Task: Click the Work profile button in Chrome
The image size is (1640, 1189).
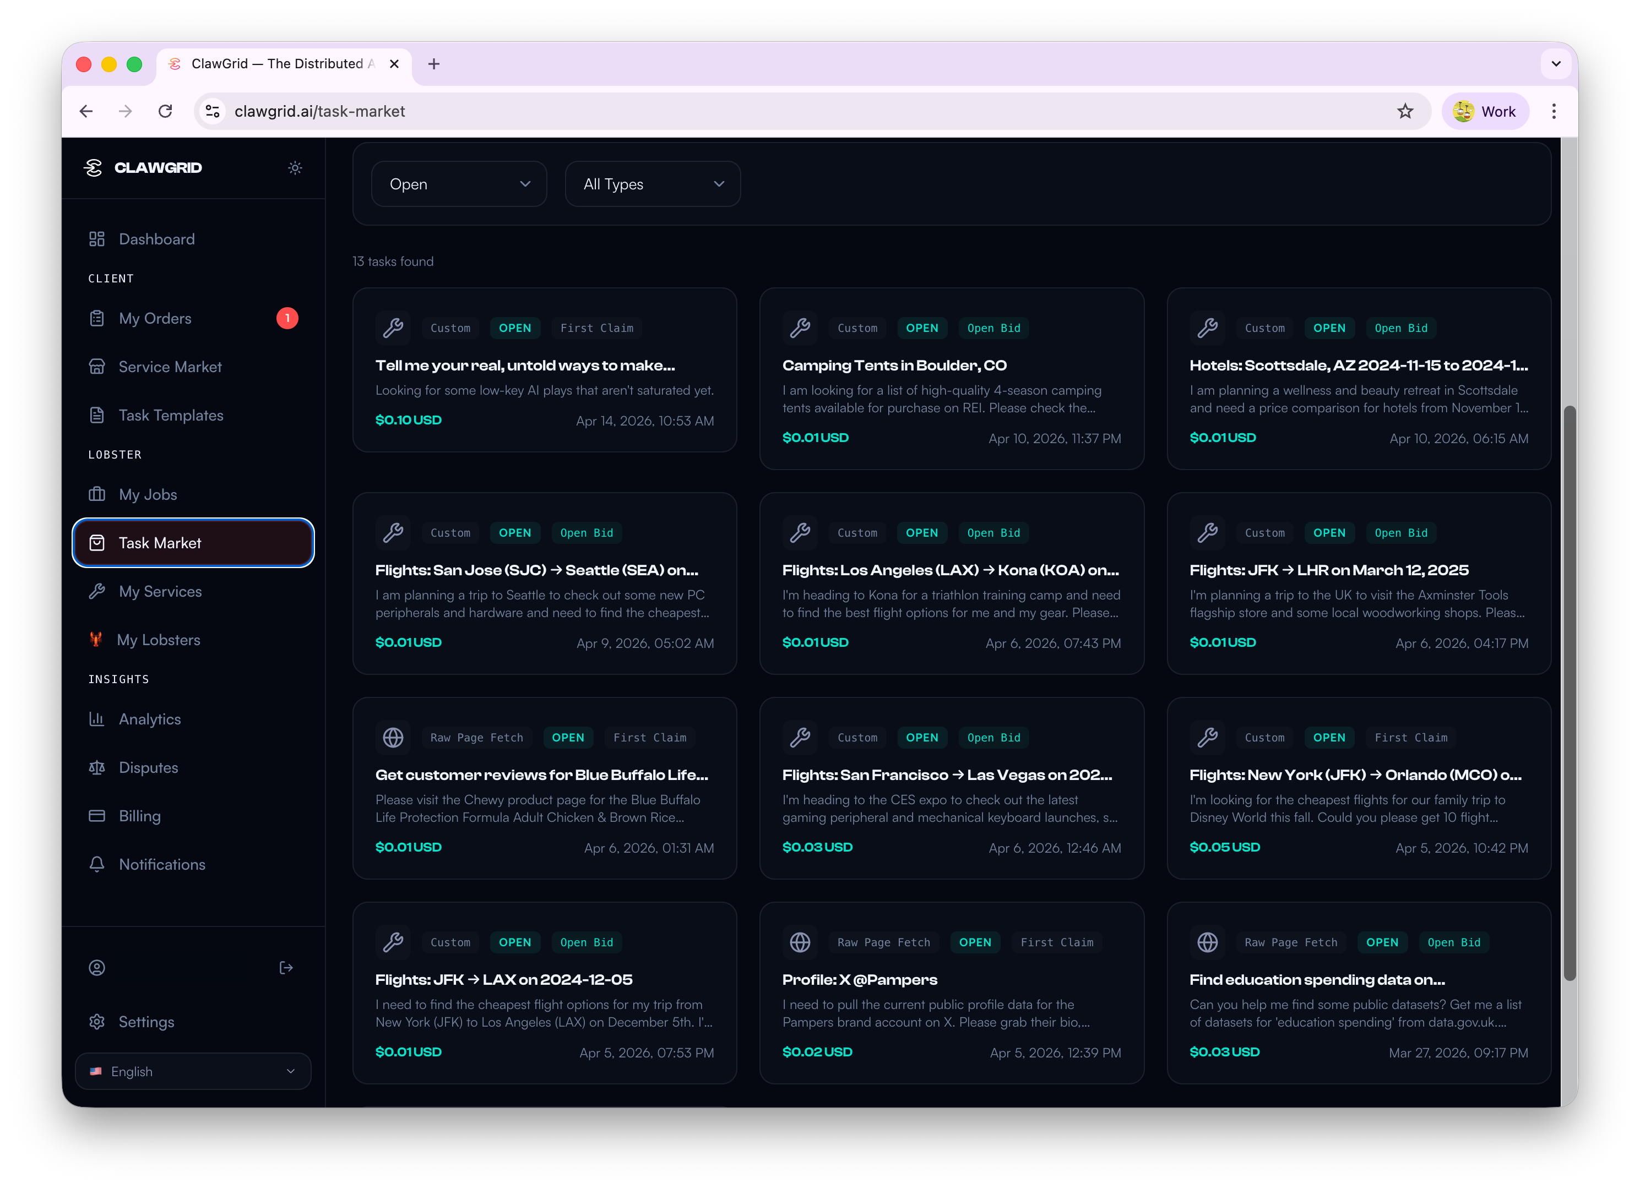Action: coord(1485,111)
